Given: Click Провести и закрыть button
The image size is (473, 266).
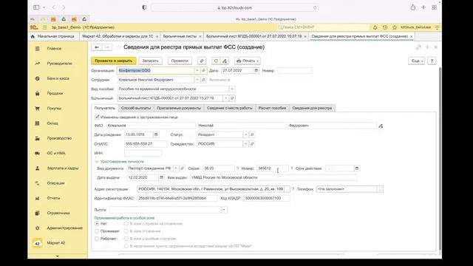Looking at the screenshot, I should coord(114,61).
